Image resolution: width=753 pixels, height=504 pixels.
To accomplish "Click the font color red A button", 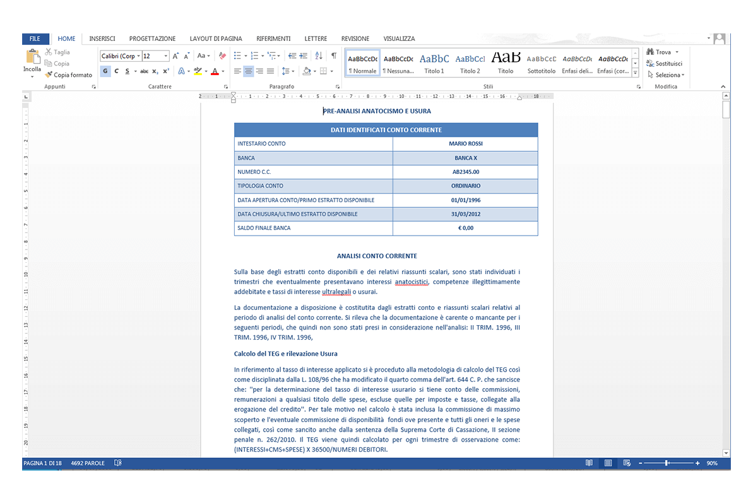I will [x=215, y=71].
